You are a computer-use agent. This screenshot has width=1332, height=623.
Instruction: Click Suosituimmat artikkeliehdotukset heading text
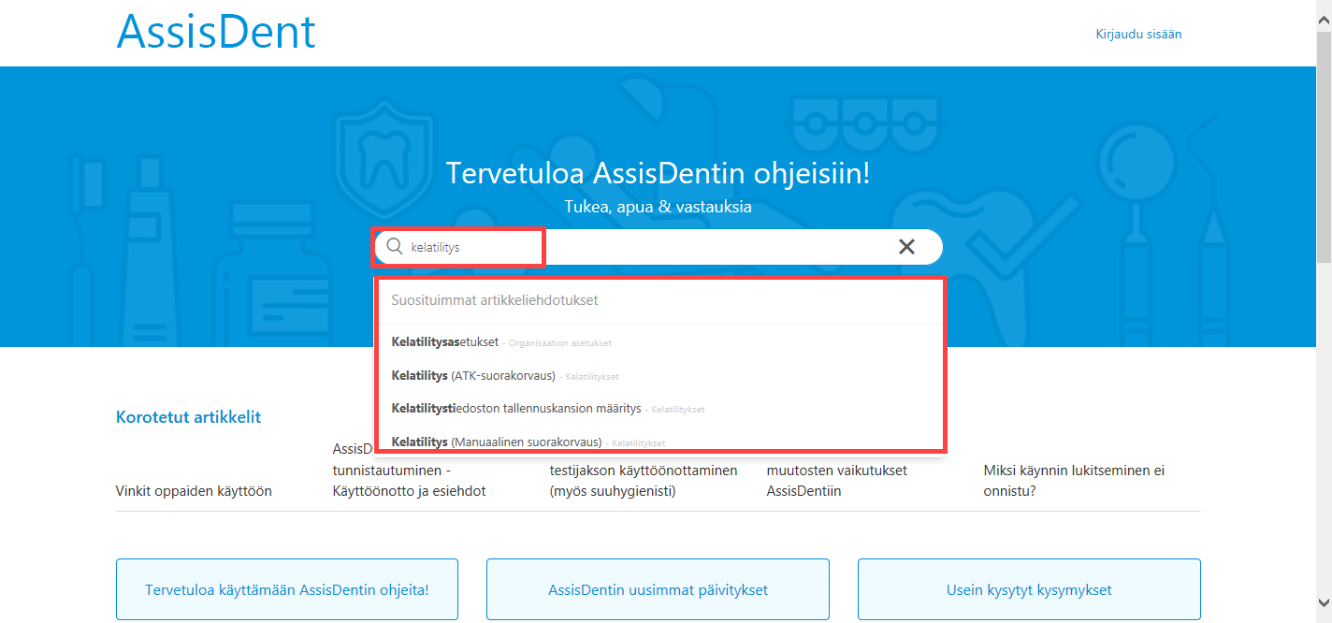494,300
